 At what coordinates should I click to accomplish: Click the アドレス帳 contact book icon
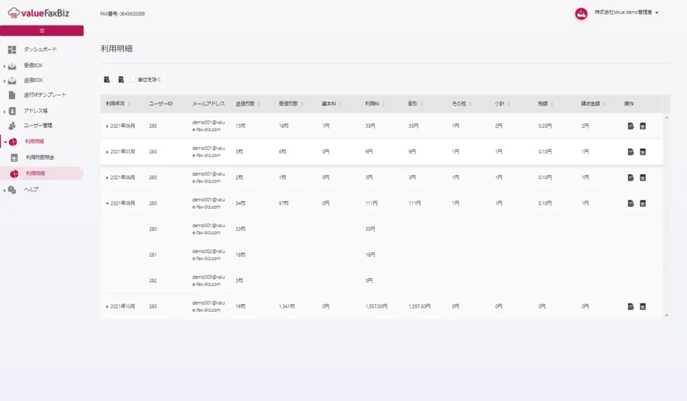tap(12, 111)
